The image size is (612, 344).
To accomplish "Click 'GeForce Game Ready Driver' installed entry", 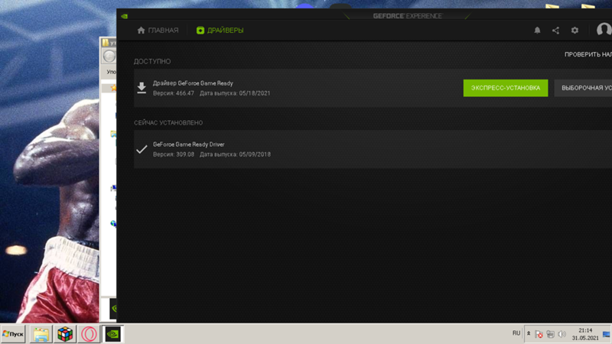I will point(188,144).
